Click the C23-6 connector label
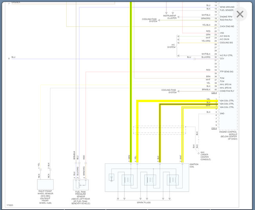The height and width of the screenshot is (210, 255). click(x=214, y=128)
